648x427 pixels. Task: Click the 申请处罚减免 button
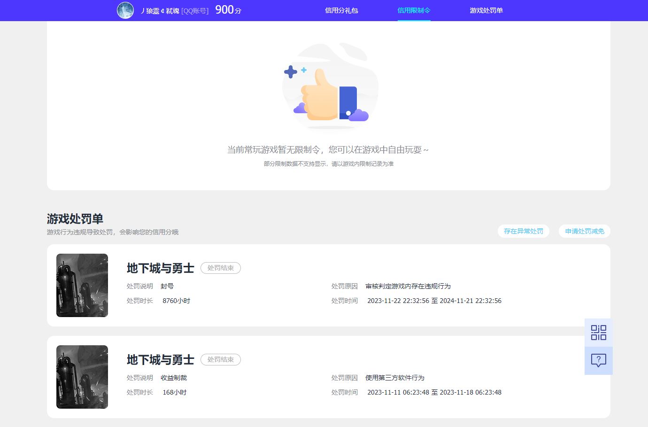pyautogui.click(x=585, y=231)
